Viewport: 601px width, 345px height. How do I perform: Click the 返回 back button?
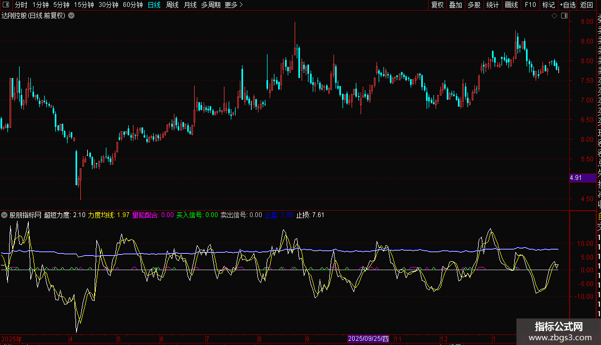click(x=587, y=5)
